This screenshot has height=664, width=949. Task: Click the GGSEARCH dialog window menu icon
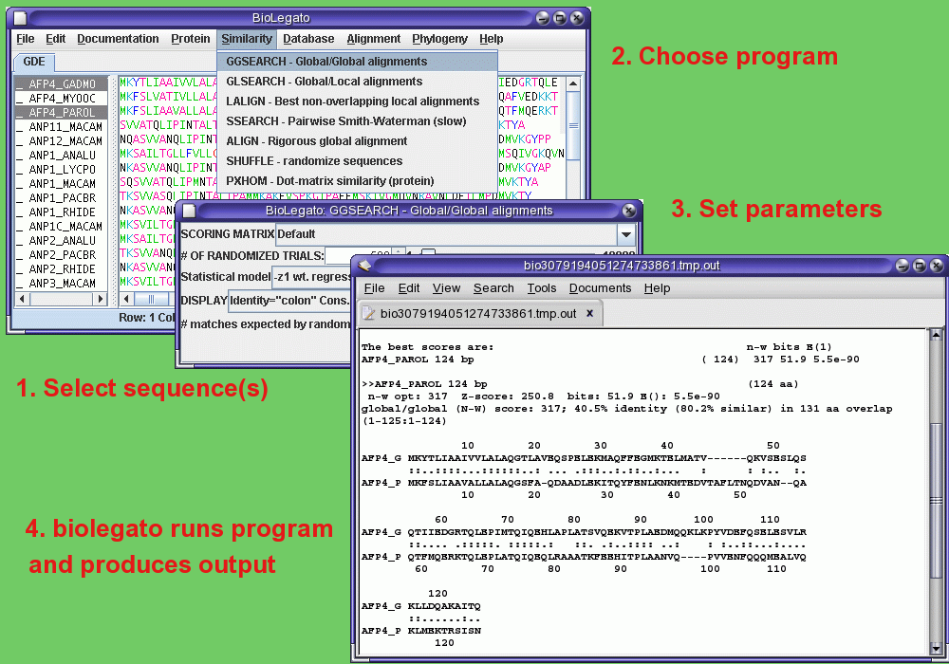190,211
